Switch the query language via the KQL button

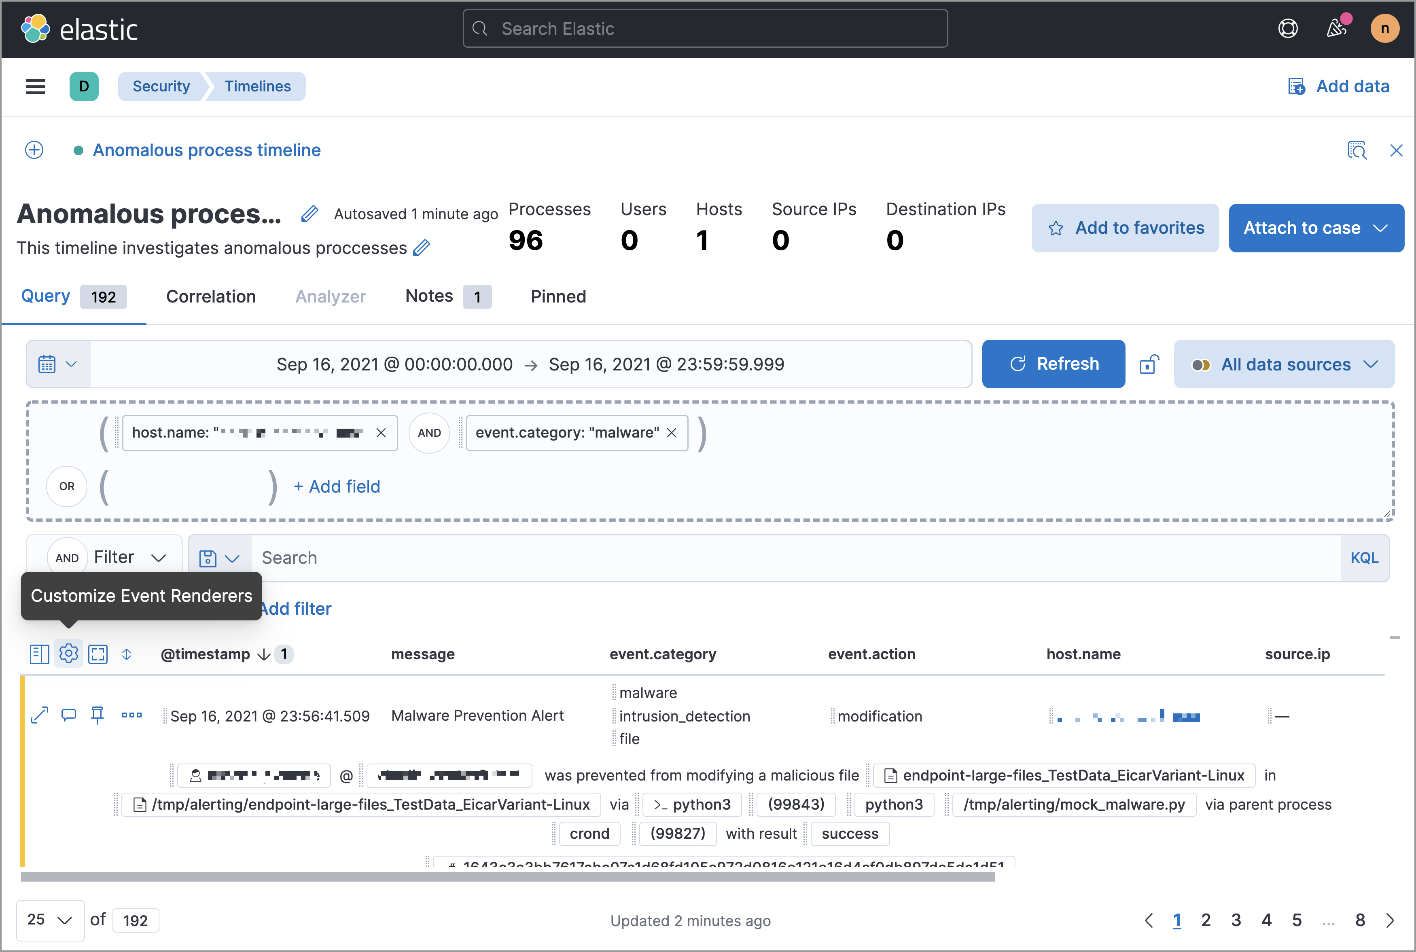tap(1364, 557)
